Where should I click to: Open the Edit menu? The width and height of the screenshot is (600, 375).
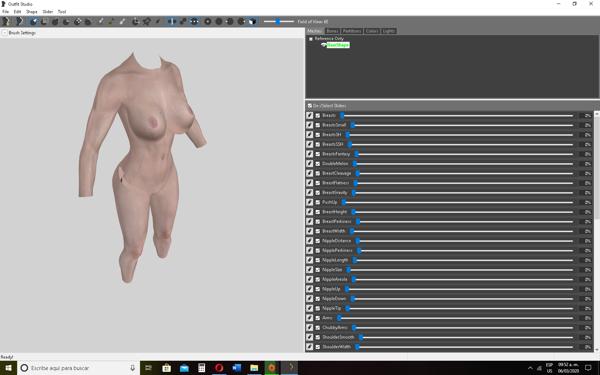click(17, 12)
